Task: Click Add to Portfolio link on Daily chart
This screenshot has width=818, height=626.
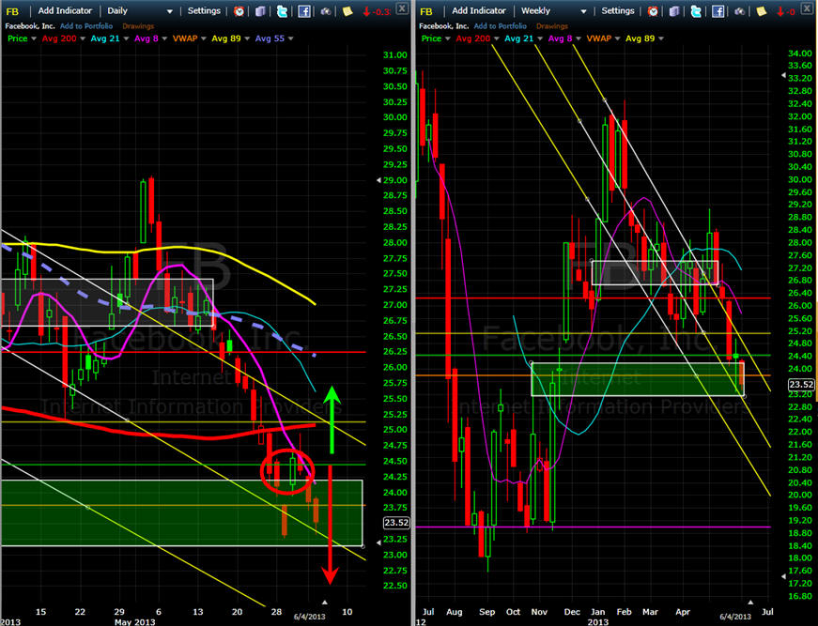Action: 86,26
